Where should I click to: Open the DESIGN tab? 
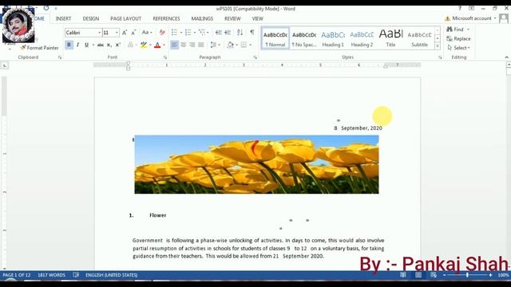click(x=90, y=19)
